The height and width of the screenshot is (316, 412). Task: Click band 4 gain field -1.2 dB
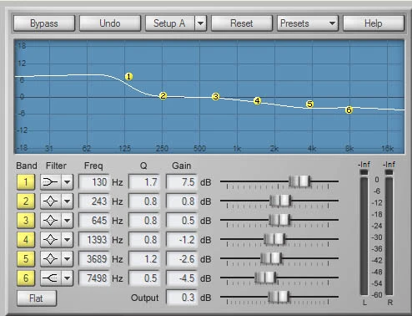[182, 240]
